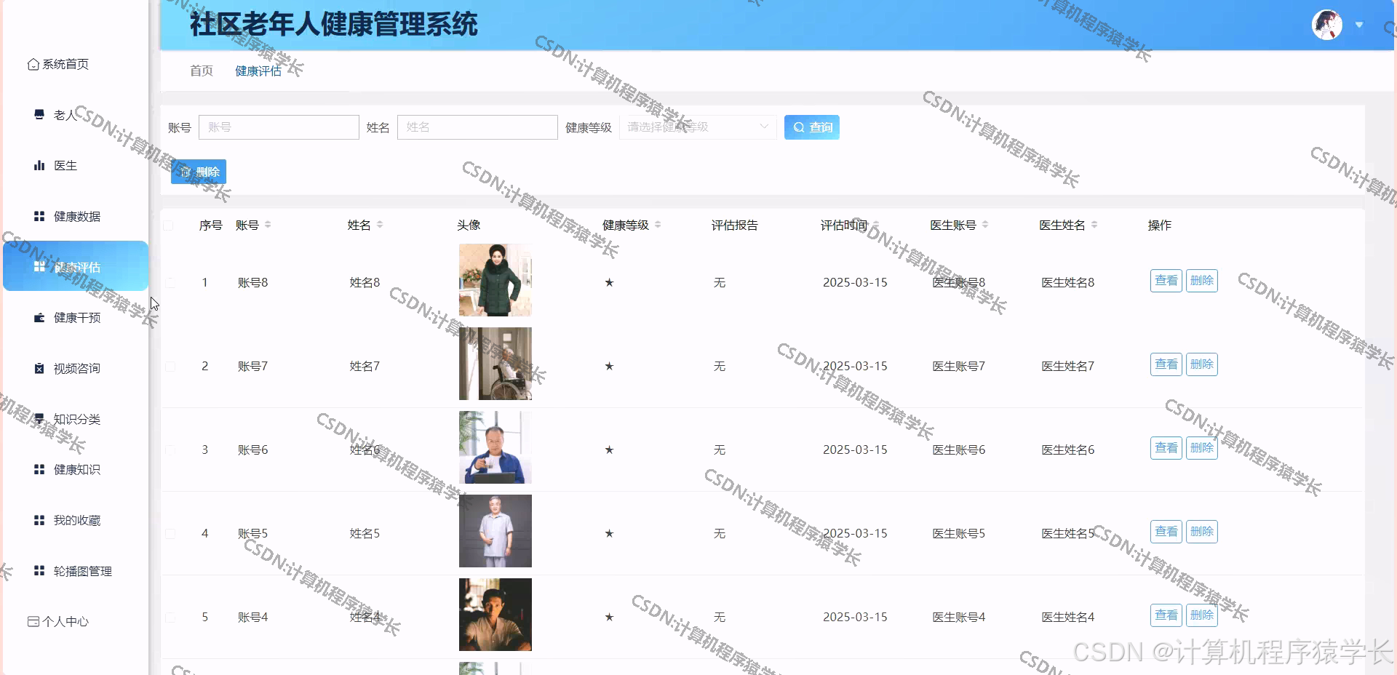Check the row checkbox for 账号7
The image size is (1397, 675).
point(170,366)
